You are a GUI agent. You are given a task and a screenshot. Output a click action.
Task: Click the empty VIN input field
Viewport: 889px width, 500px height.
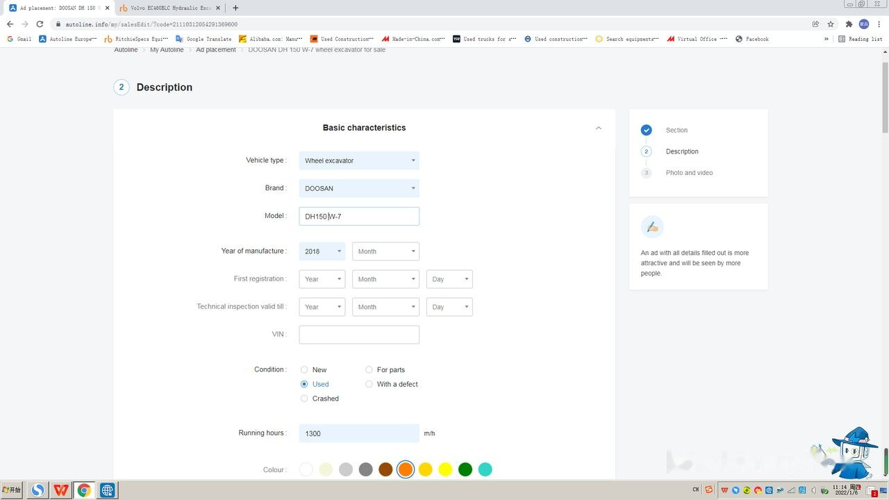pyautogui.click(x=359, y=335)
